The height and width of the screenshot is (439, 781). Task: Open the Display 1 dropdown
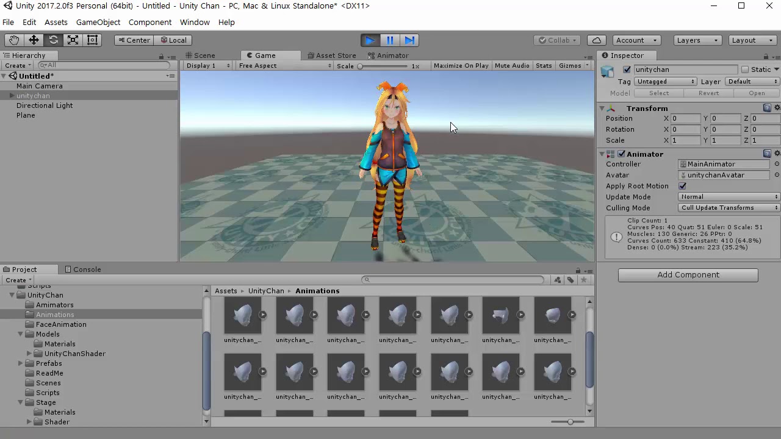[208, 66]
